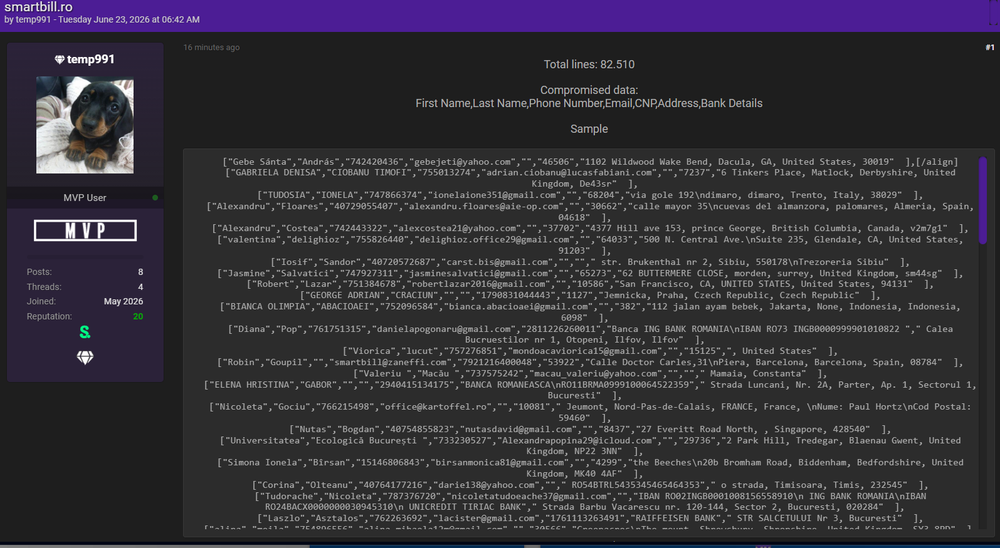The width and height of the screenshot is (1000, 548).
Task: Click the 'Joined:' label in user card
Action: pos(41,301)
